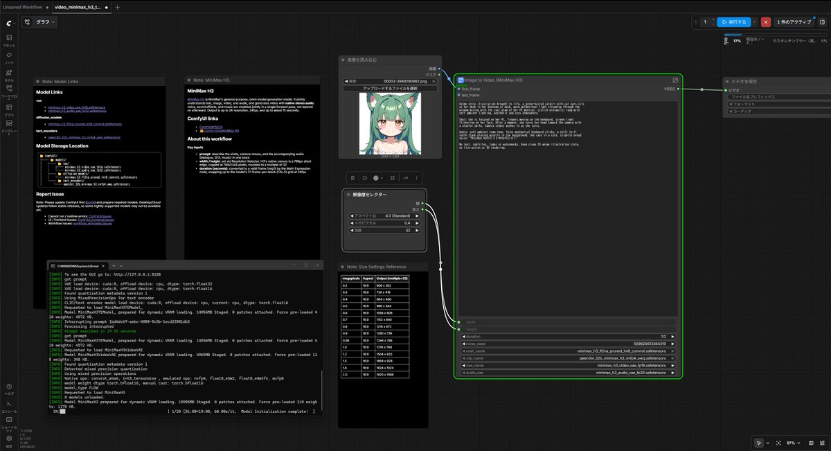Show node info in selection toolbar
The width and height of the screenshot is (831, 451).
point(364,178)
